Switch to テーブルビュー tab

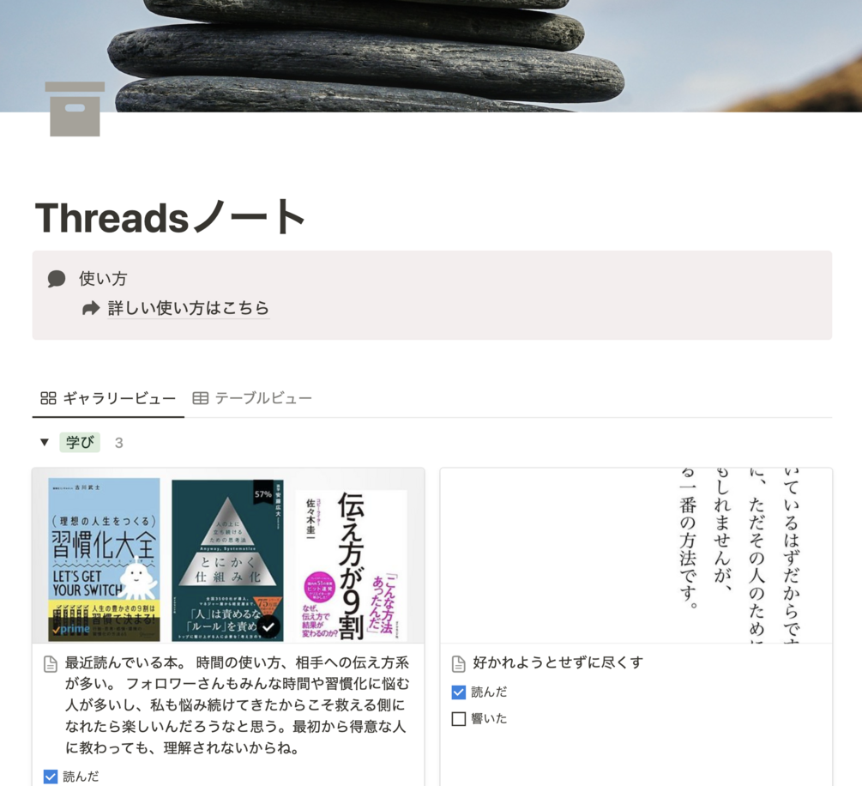pyautogui.click(x=252, y=397)
